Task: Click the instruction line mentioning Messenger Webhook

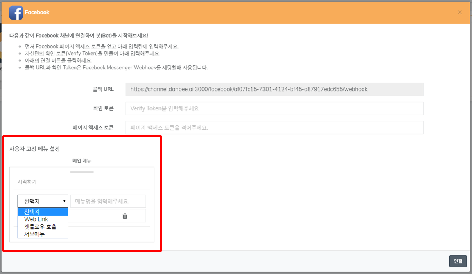Action: [x=116, y=68]
